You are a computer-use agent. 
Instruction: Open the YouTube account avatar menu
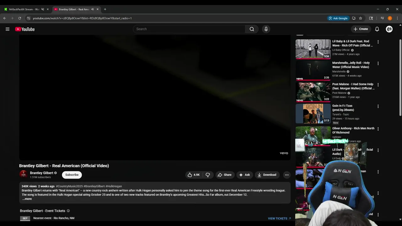point(389,29)
